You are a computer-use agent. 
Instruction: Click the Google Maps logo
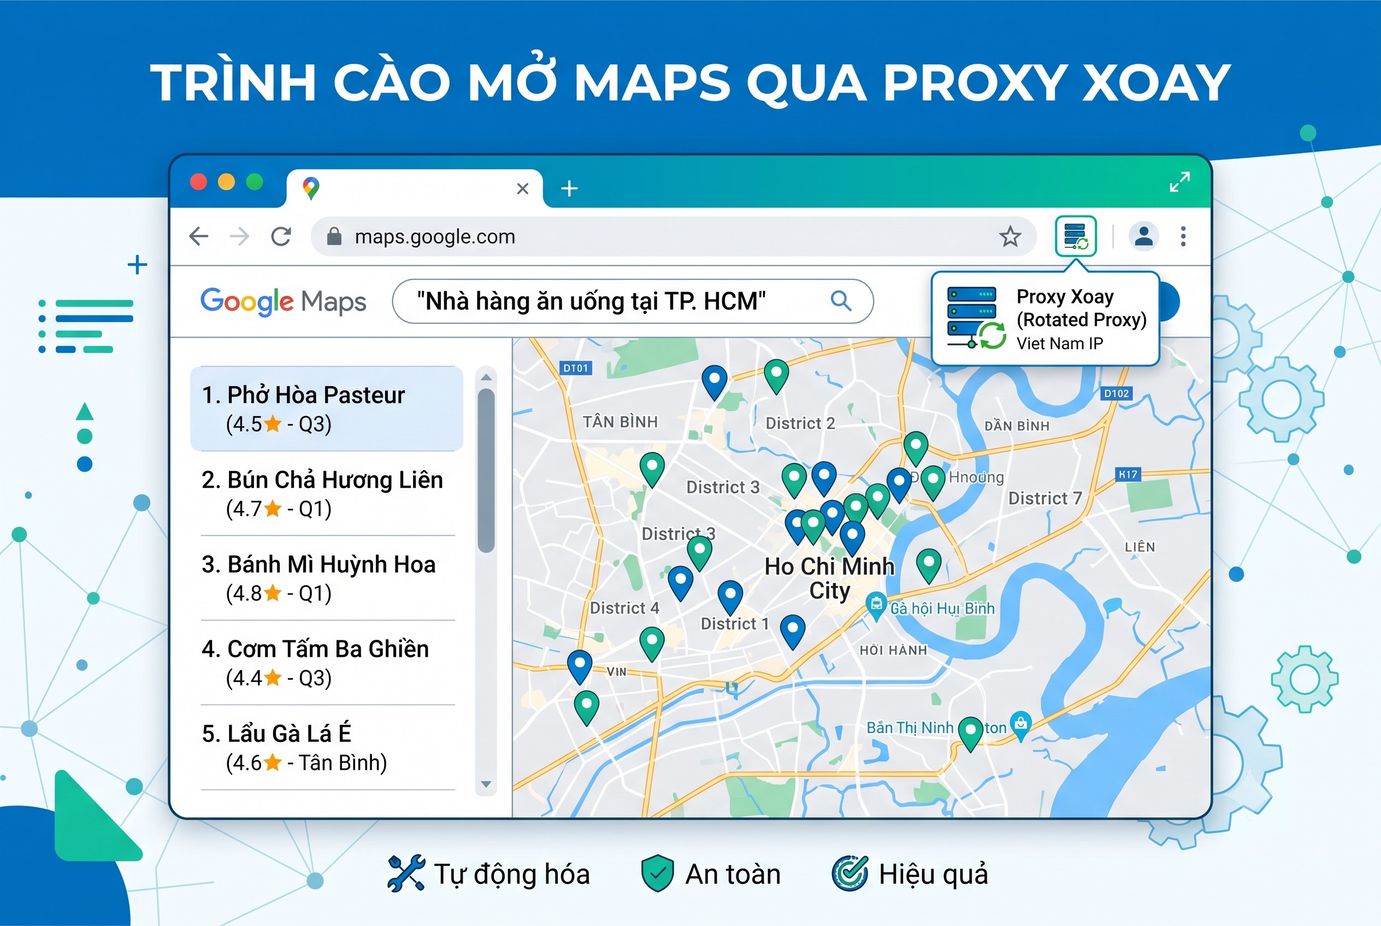pyautogui.click(x=283, y=301)
